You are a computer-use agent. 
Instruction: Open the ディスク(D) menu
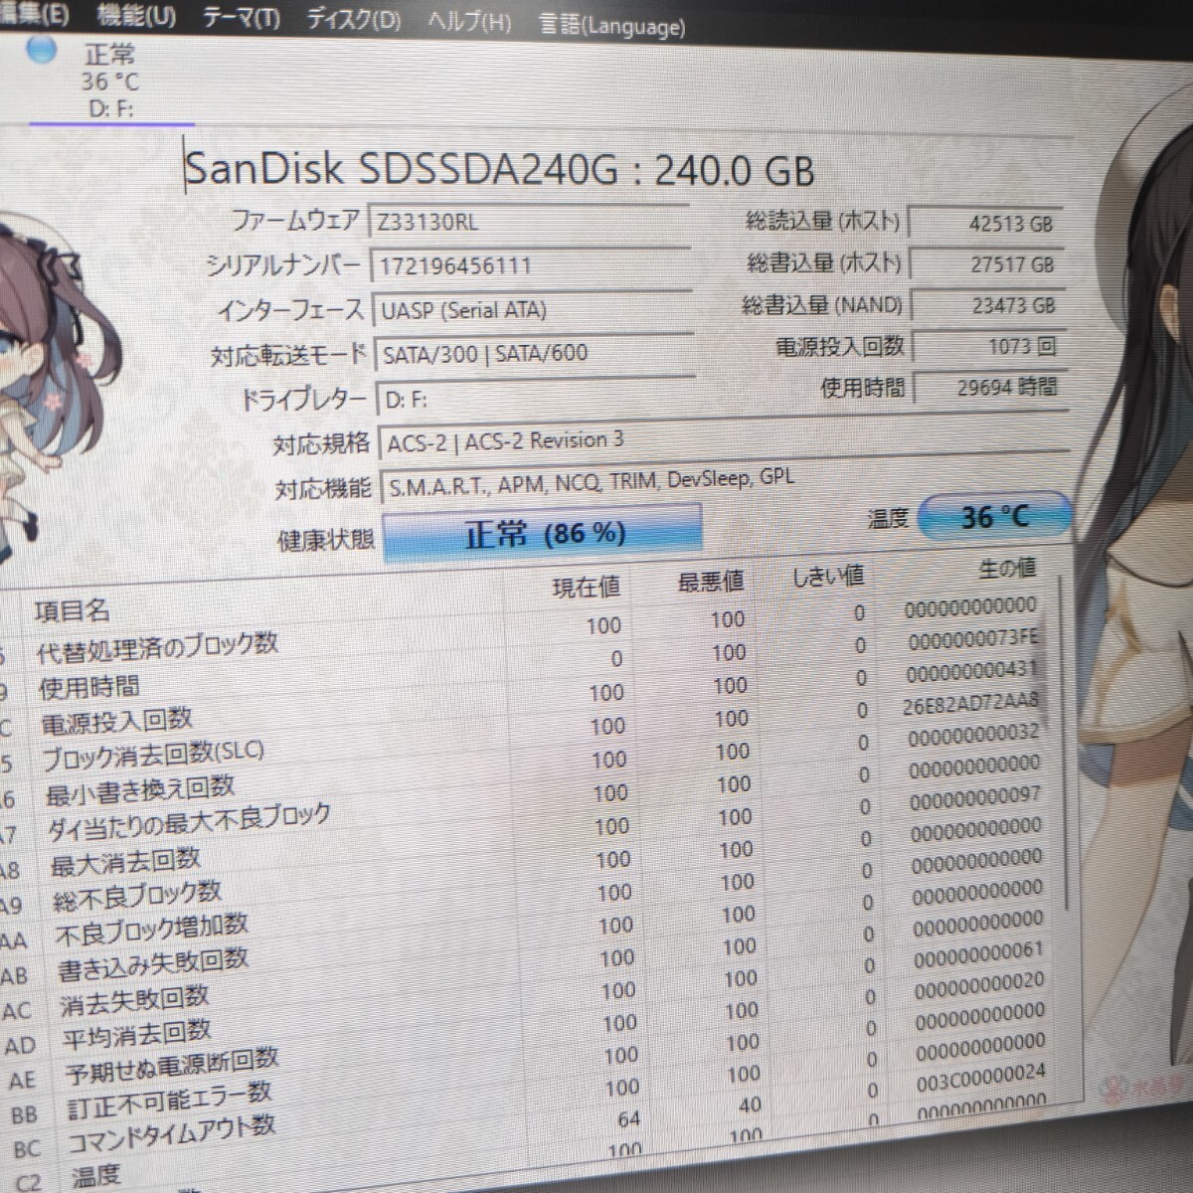(x=353, y=20)
